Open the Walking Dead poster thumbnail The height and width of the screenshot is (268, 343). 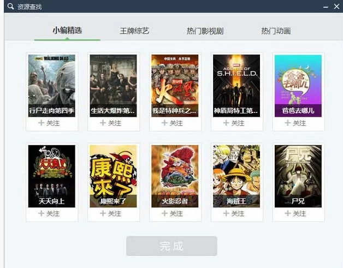pyautogui.click(x=52, y=86)
